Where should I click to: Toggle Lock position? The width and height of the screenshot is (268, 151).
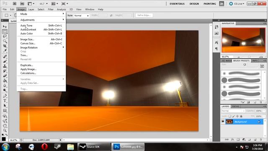237,116
